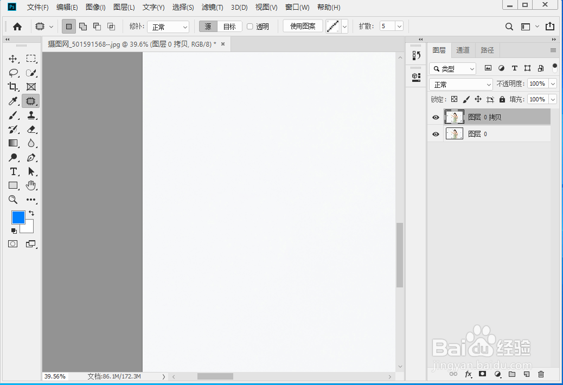
Task: Delete layer with trash icon
Action: (x=541, y=374)
